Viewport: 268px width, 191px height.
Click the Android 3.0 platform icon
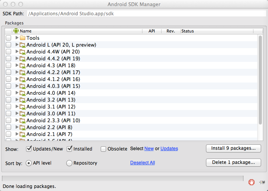click(23, 113)
